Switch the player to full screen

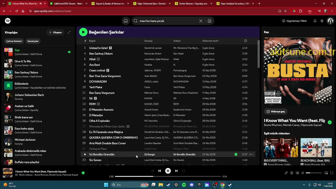pos(332,173)
